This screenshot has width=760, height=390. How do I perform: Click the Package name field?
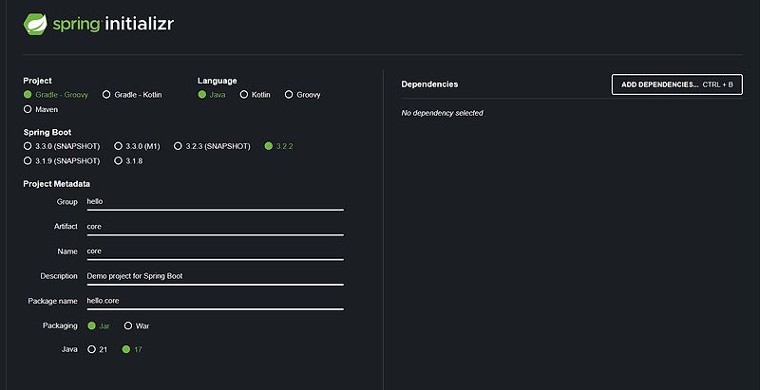point(216,301)
